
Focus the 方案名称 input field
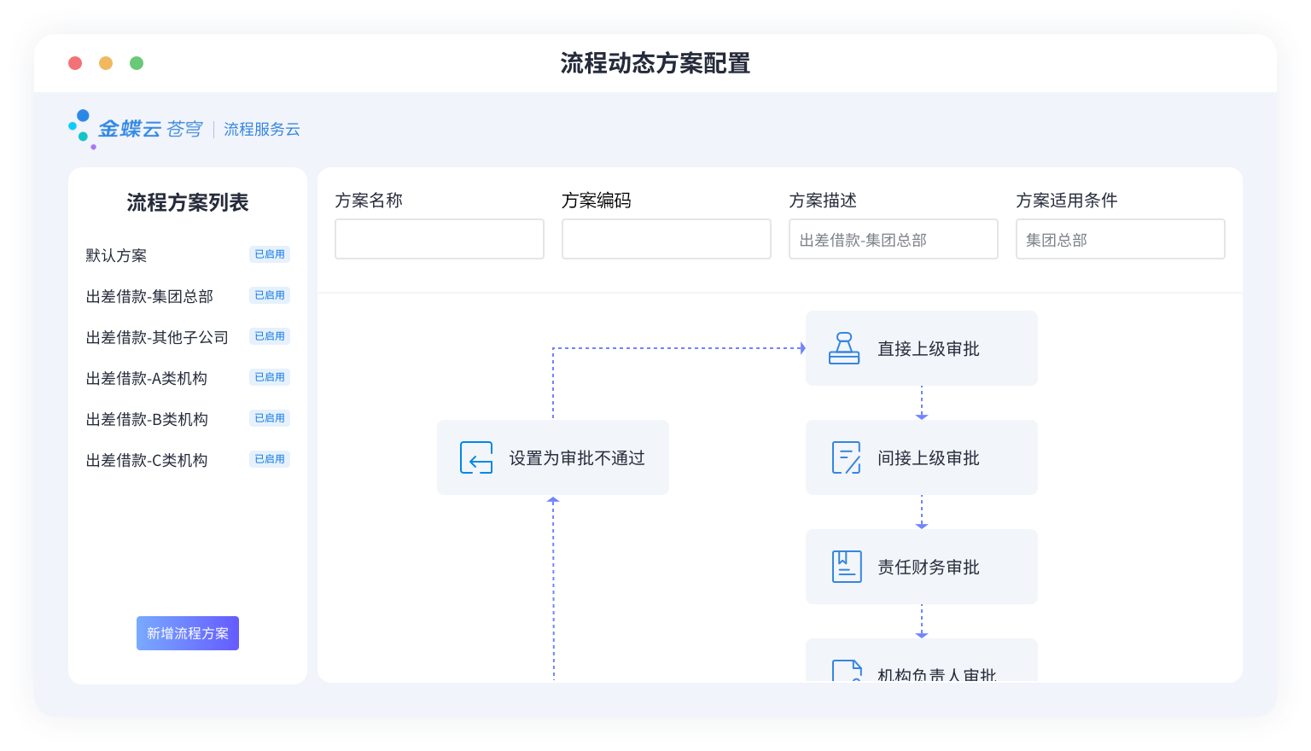click(x=440, y=239)
